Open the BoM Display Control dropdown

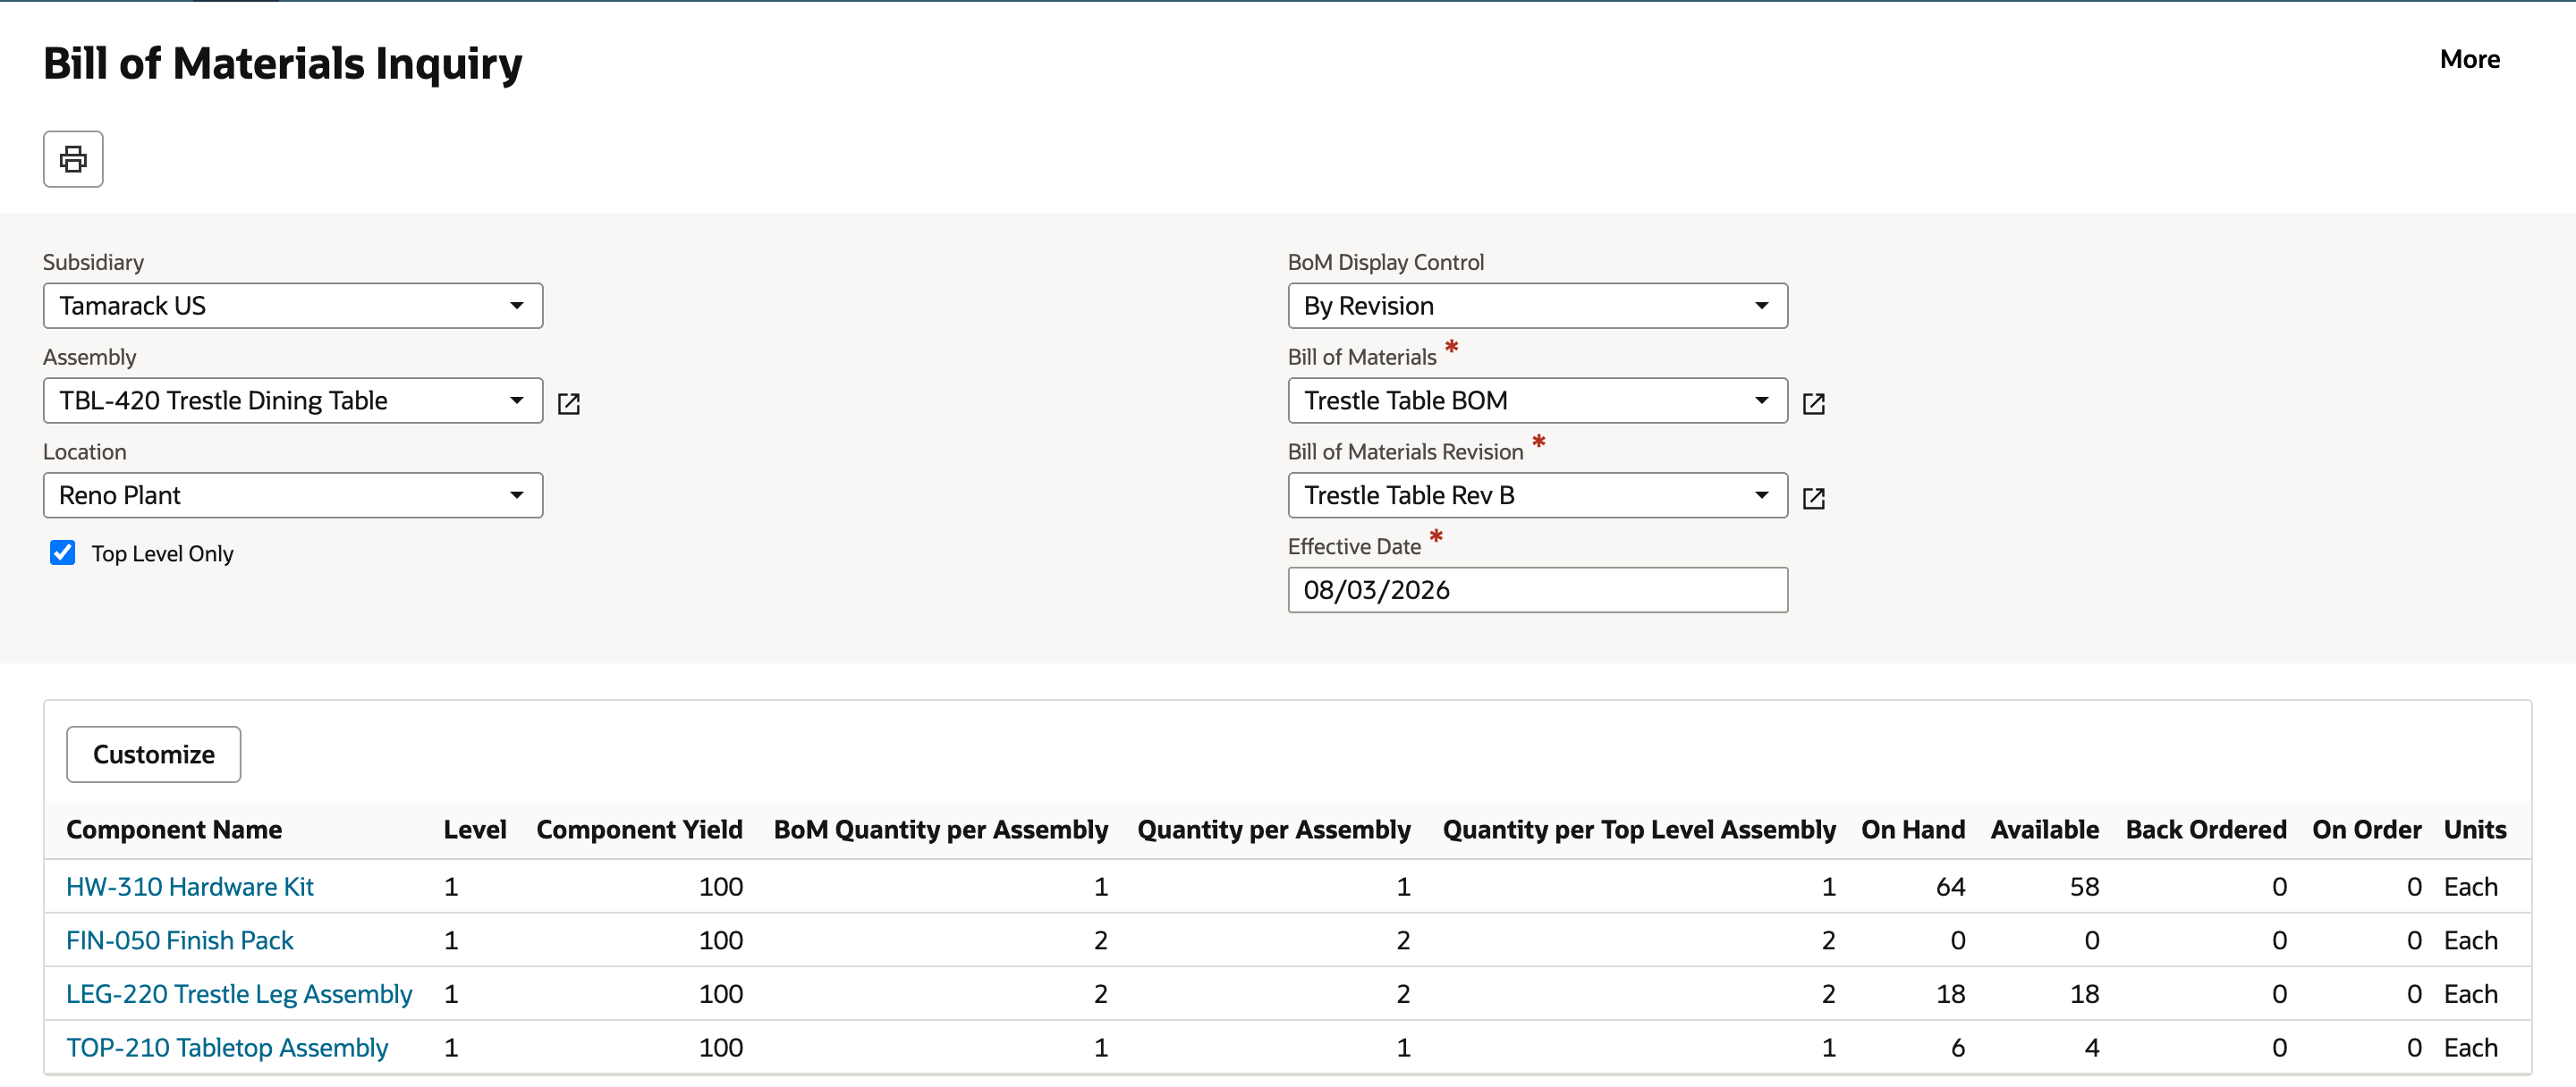click(1537, 306)
